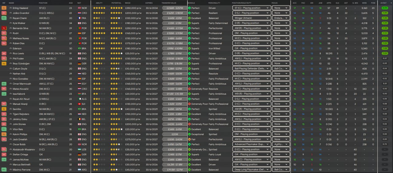Click Kalvin Phillips' £20M transfer value button
This screenshot has height=173, width=393.
[x=174, y=134]
